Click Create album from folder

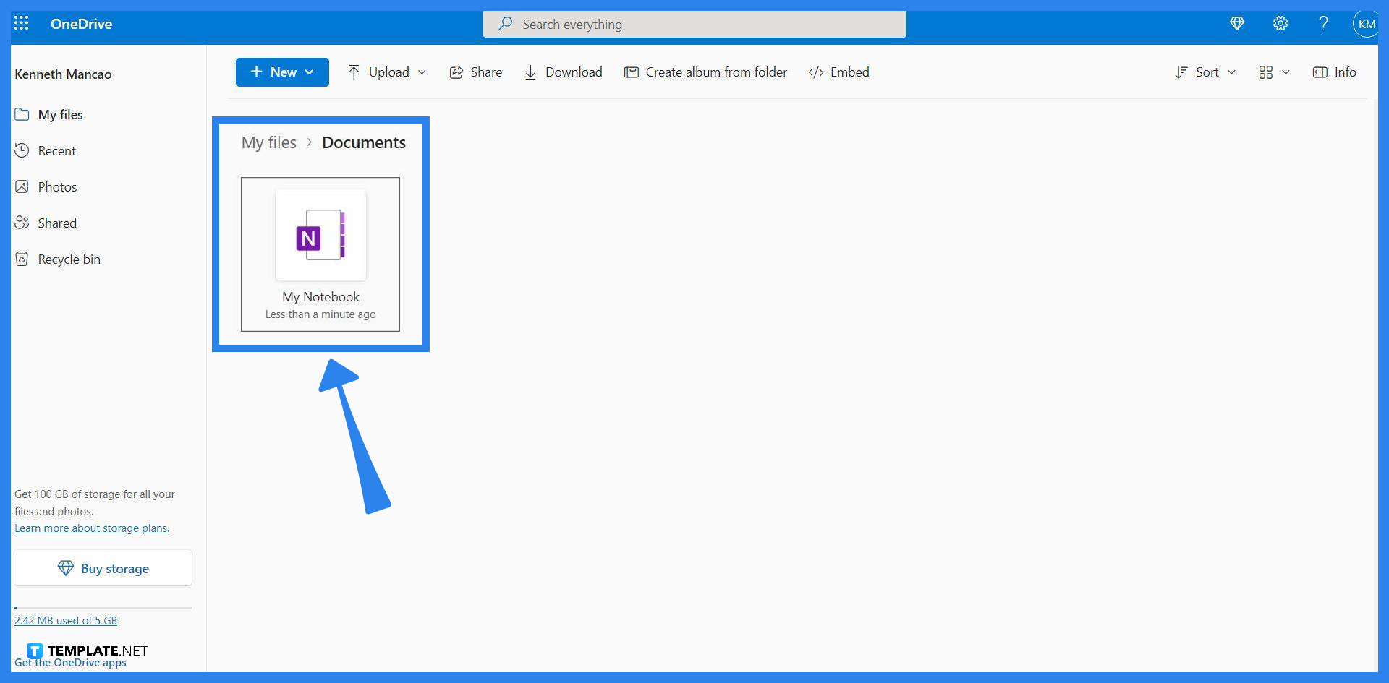(x=705, y=72)
